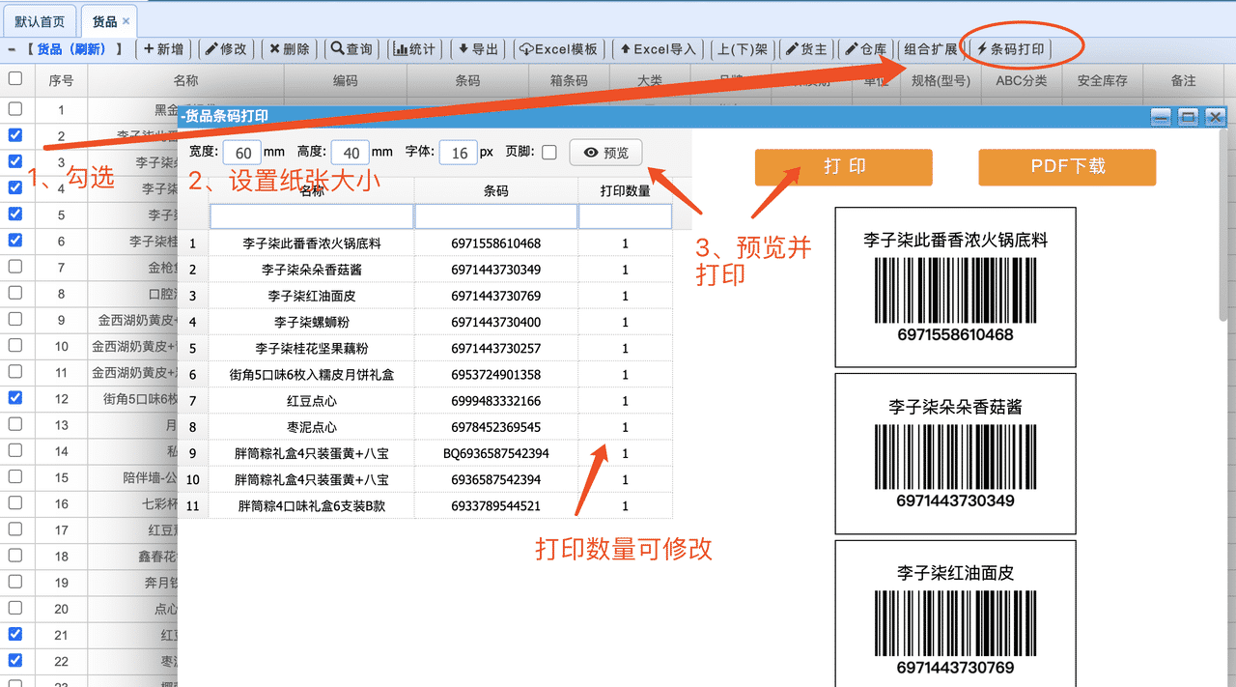Image resolution: width=1236 pixels, height=687 pixels.
Task: Uncheck the checkbox for row 6
Action: [15, 240]
